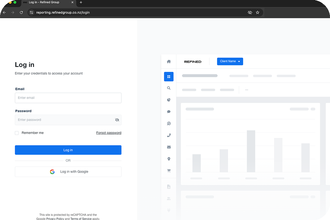Viewport: 330px width, 220px height.
Task: Click Log in with Google button
Action: 68,172
